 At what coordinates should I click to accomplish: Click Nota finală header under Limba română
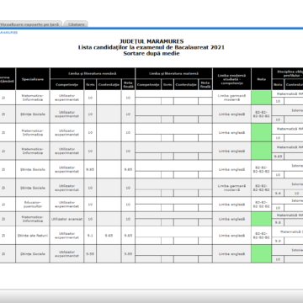point(128,85)
